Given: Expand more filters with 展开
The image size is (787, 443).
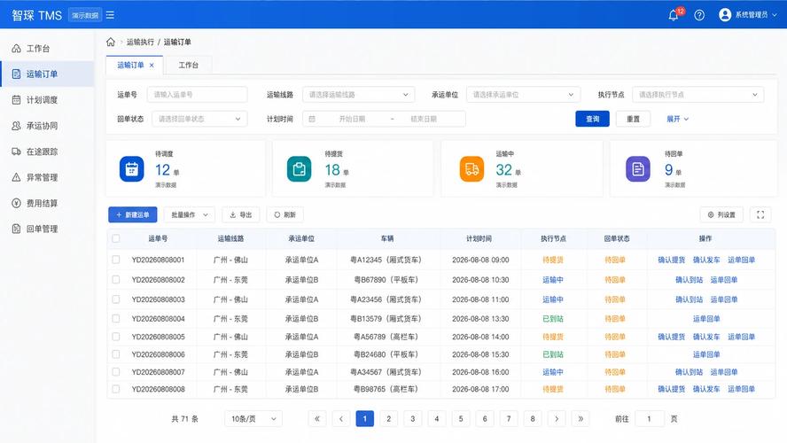Looking at the screenshot, I should (677, 119).
